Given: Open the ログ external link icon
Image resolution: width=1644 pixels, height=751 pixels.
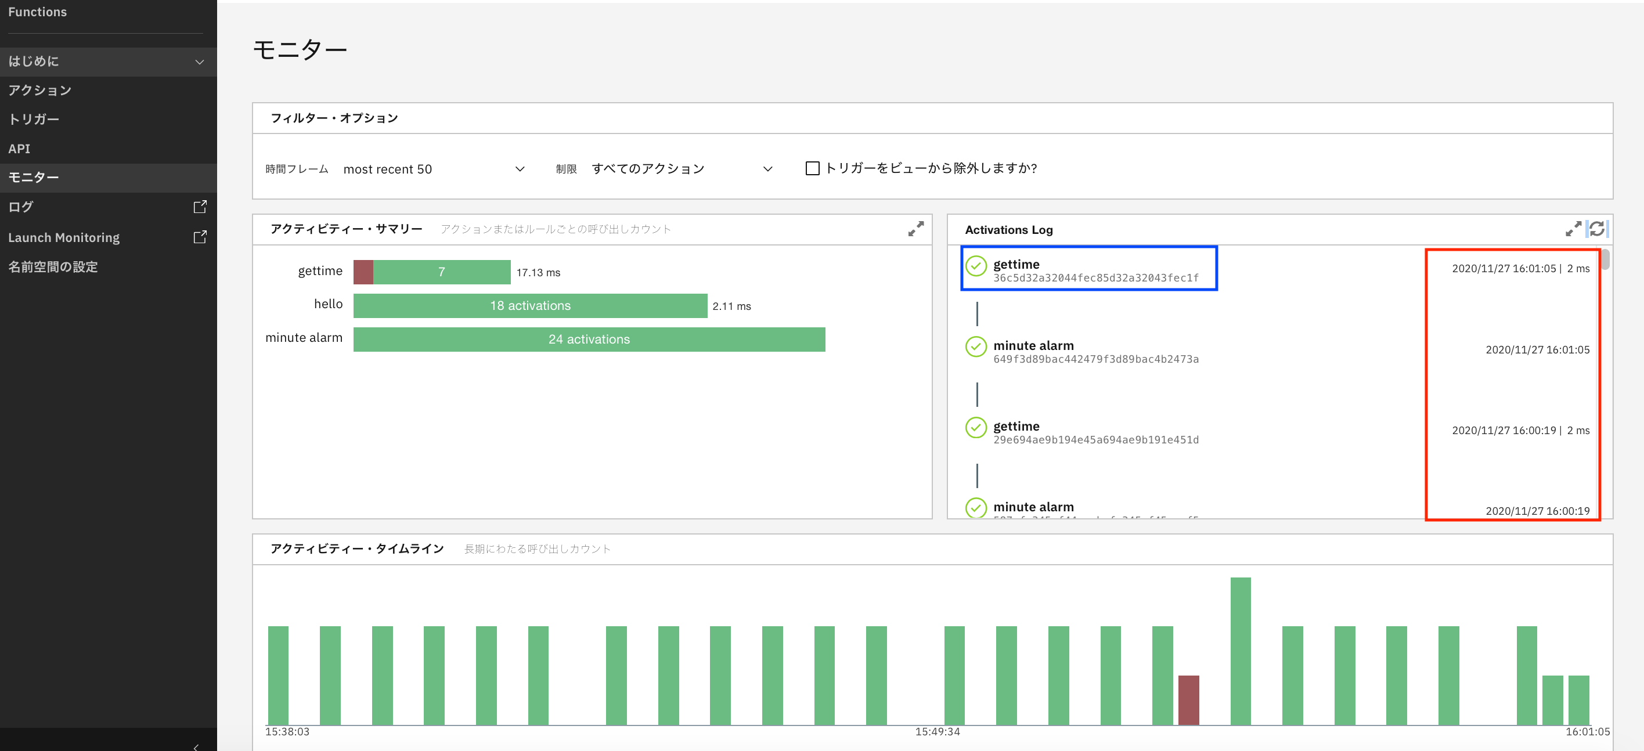Looking at the screenshot, I should 200,207.
